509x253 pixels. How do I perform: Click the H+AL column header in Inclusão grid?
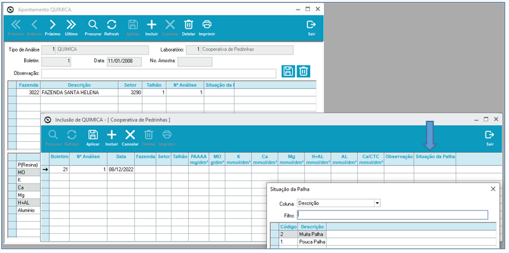[318, 159]
